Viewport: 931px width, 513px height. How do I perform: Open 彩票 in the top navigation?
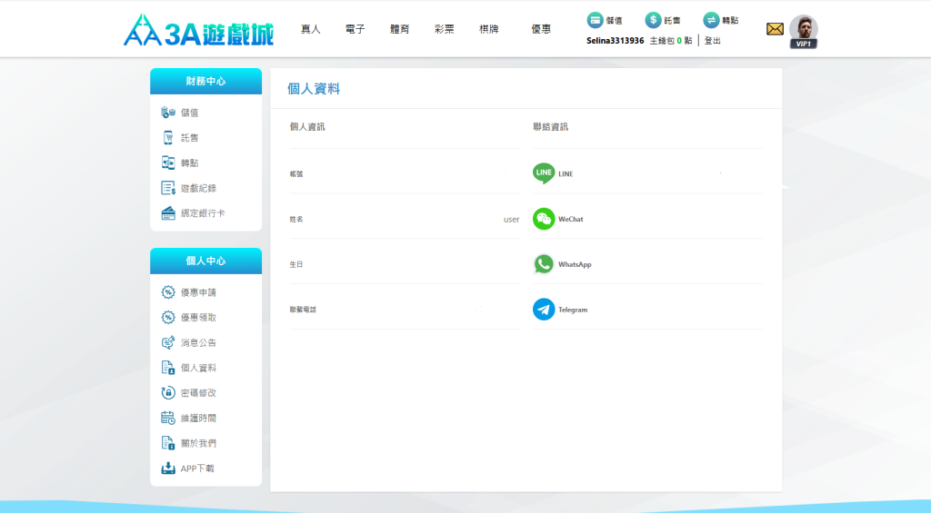tap(445, 29)
